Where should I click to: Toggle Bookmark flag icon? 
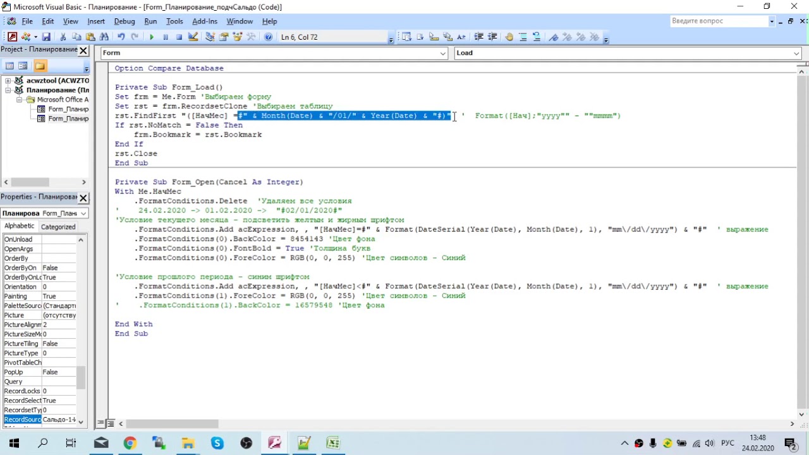coord(554,37)
